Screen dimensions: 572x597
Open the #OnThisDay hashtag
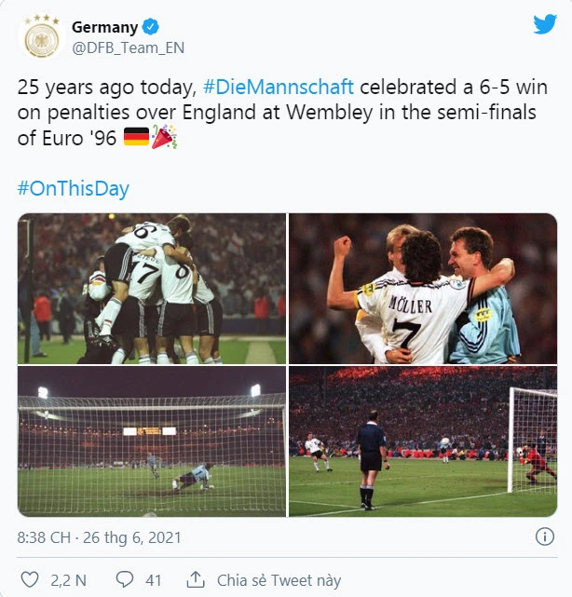[73, 189]
